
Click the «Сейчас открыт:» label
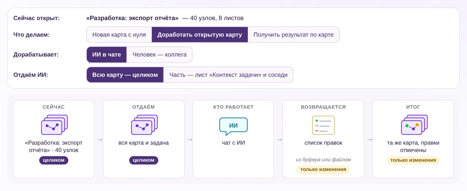(37, 18)
